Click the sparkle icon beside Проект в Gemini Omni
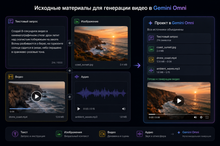The height and width of the screenshot is (146, 220). (x=150, y=23)
